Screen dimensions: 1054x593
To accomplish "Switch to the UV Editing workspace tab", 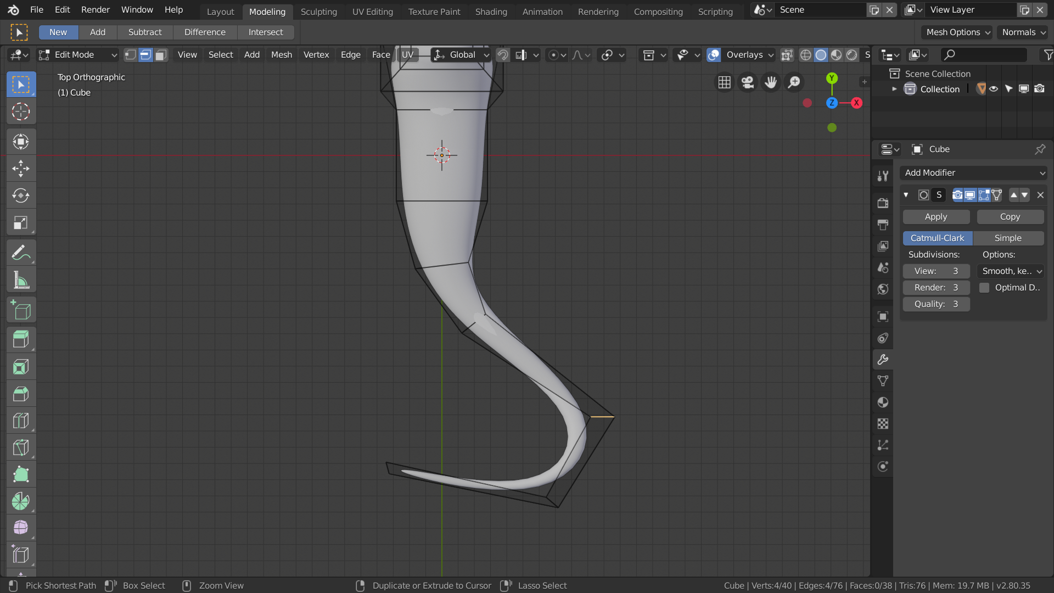I will coord(373,12).
